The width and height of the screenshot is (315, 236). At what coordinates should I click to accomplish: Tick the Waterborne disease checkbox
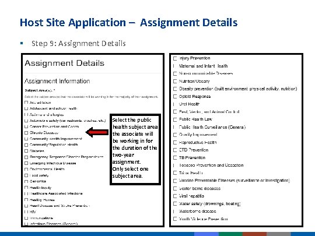click(x=175, y=212)
